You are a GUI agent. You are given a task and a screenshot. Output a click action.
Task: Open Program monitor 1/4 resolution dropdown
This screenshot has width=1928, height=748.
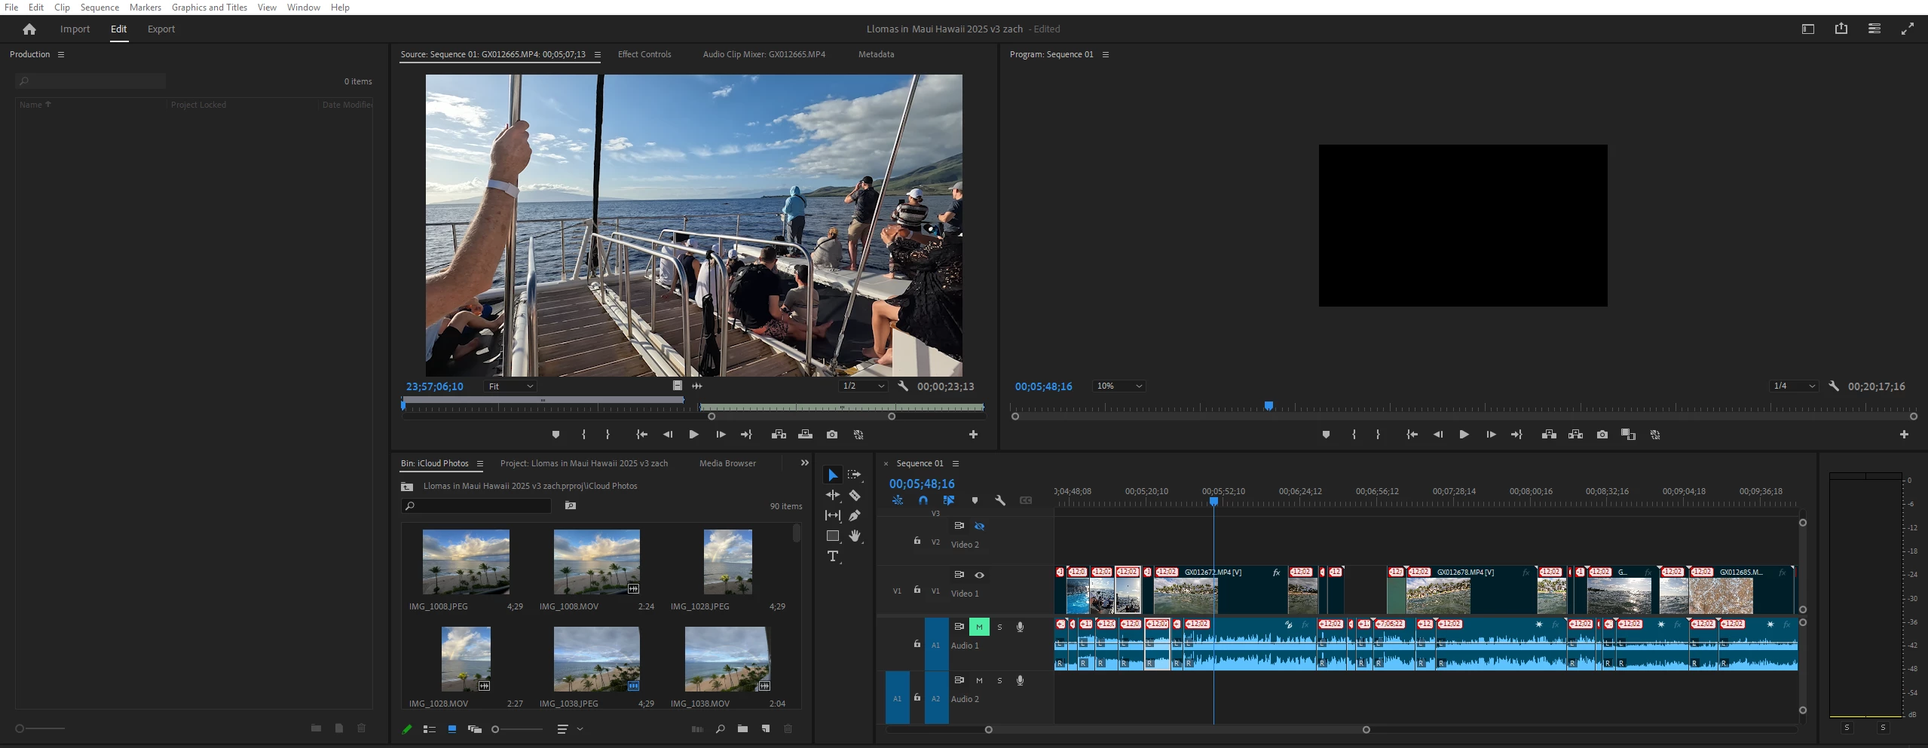pos(1793,386)
